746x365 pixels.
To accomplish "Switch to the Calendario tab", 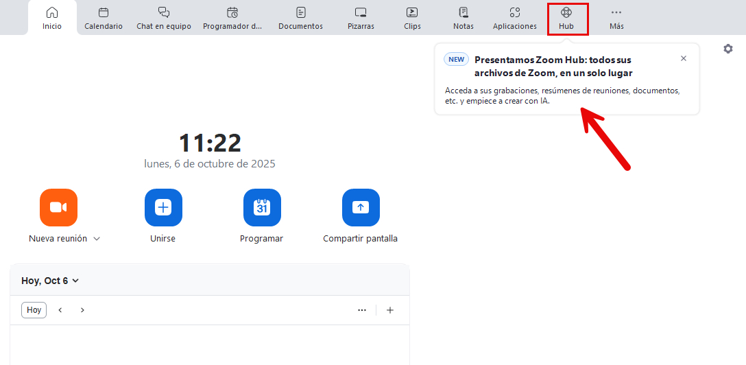I will (x=104, y=19).
